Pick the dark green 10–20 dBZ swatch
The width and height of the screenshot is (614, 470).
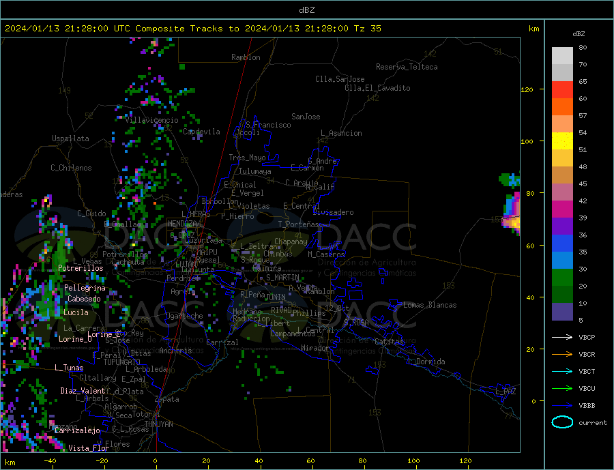tap(562, 294)
